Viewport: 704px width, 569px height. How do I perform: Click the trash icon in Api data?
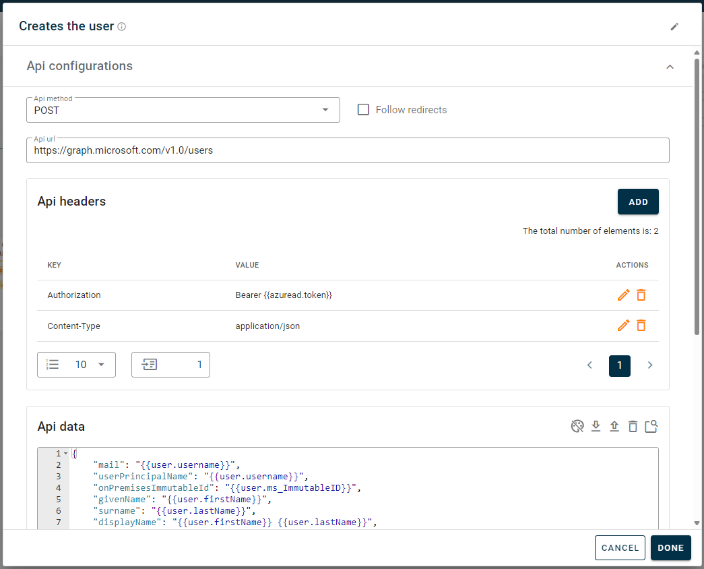tap(633, 426)
